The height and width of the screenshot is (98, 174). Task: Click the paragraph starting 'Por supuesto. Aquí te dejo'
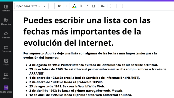click(90, 56)
